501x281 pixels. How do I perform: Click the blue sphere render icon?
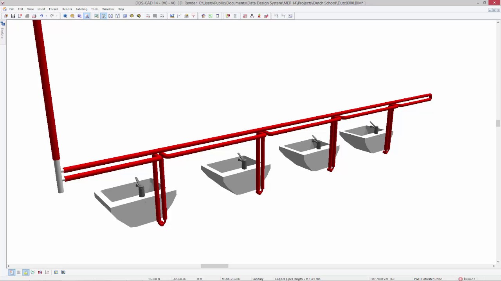pyautogui.click(x=65, y=16)
